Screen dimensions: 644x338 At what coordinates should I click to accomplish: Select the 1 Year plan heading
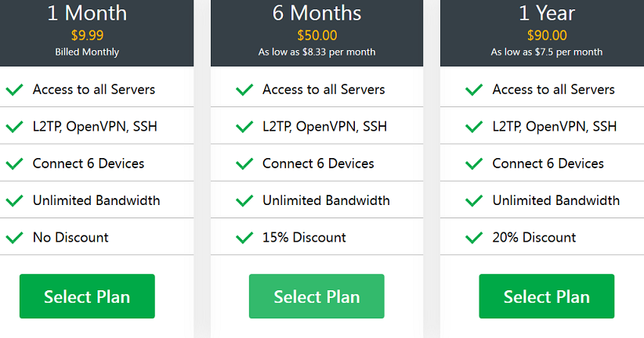(x=547, y=13)
